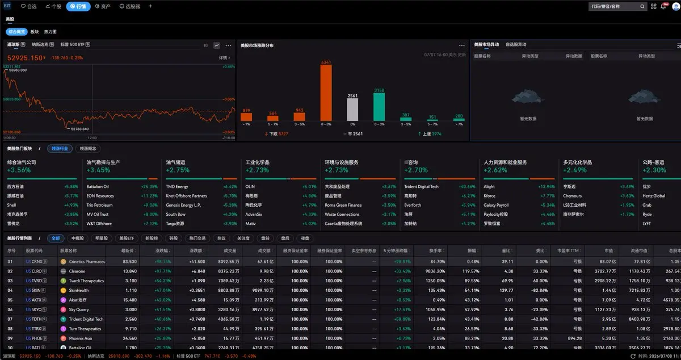Switch to the 资产 assets tab
This screenshot has height=360, width=681.
(102, 6)
